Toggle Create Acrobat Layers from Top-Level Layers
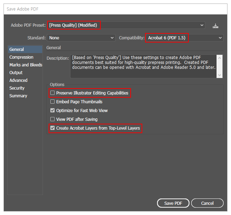The image size is (231, 215). click(x=52, y=128)
